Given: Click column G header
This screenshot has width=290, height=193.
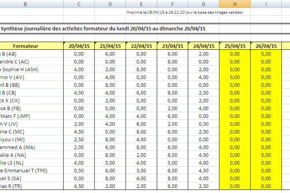Looking at the screenshot, I should pos(204,4).
